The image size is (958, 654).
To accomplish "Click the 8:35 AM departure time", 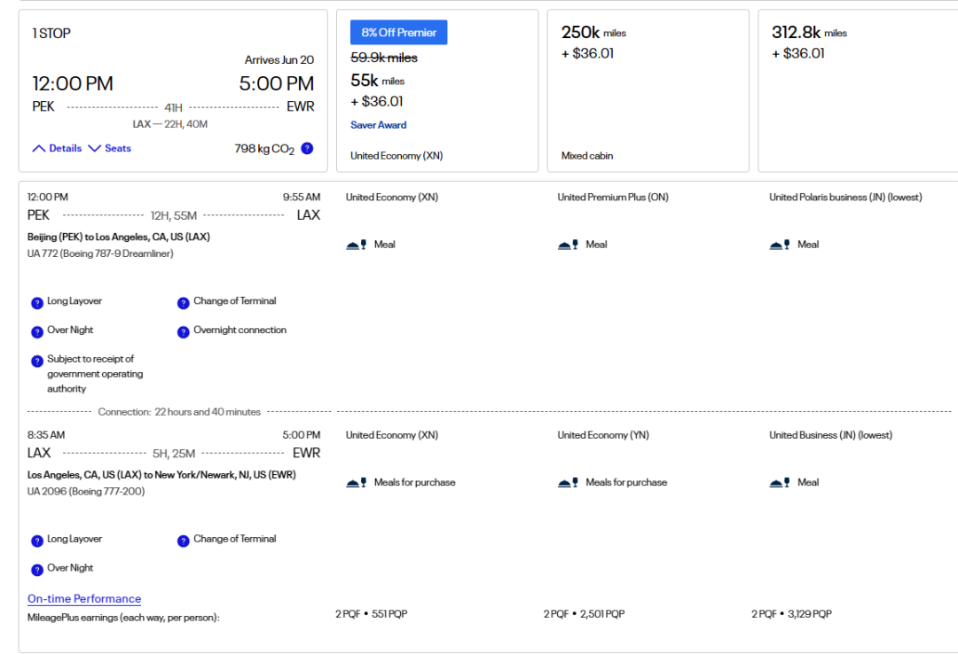I will tap(46, 435).
